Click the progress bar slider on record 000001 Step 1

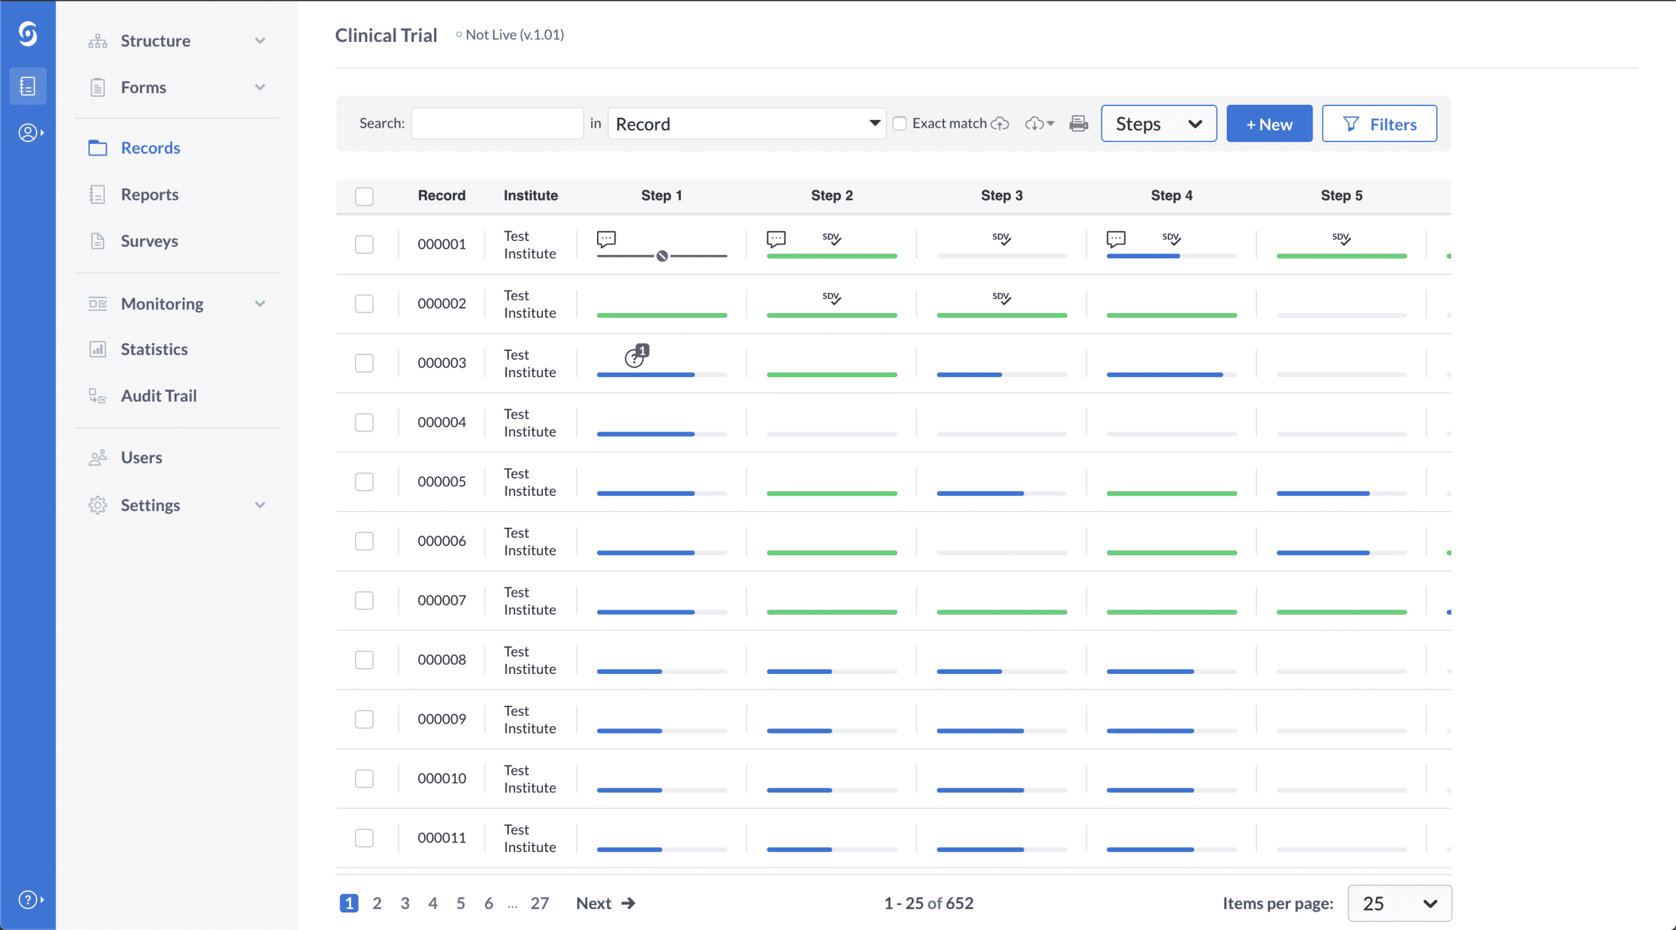click(x=662, y=254)
